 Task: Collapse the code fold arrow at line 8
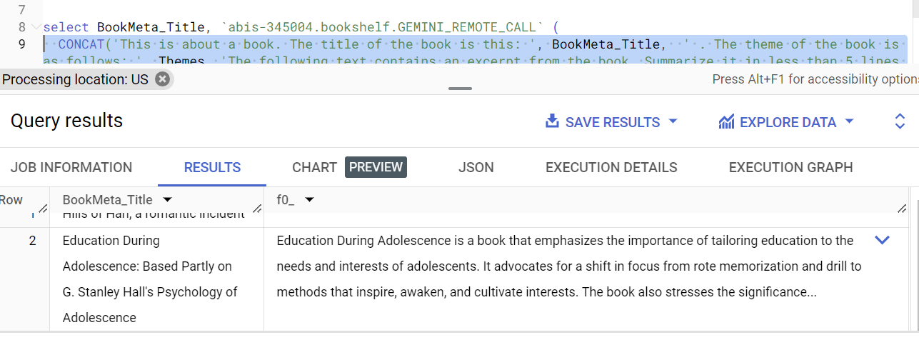(x=35, y=27)
